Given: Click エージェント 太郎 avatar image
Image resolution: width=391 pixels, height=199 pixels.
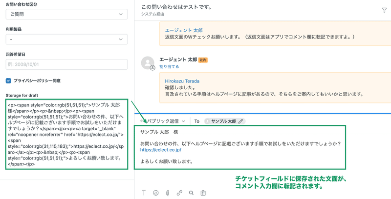Looking at the screenshot, I should pos(148,63).
